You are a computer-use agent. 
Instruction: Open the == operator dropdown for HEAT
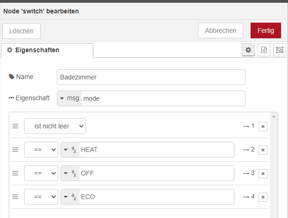(41, 150)
